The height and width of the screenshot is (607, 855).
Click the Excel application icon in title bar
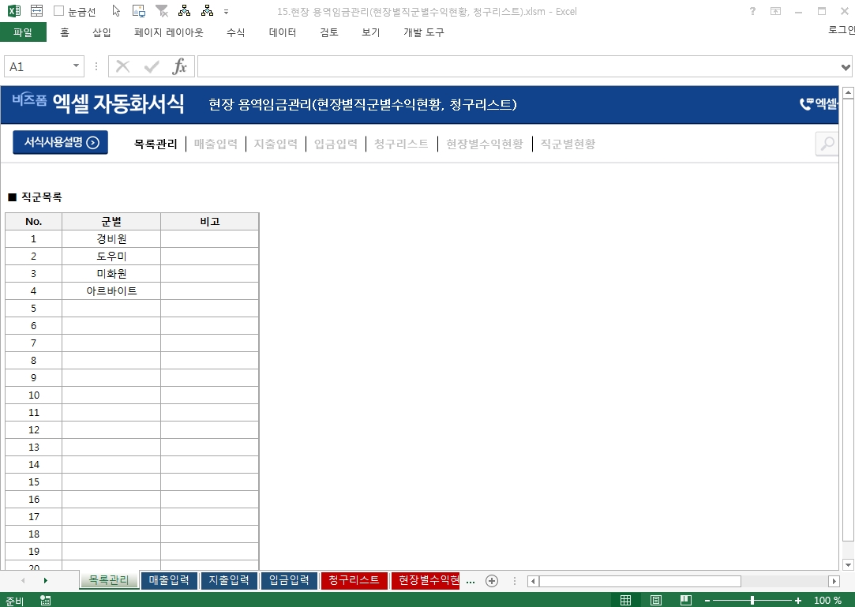[13, 11]
